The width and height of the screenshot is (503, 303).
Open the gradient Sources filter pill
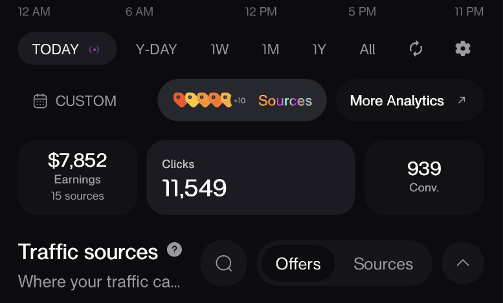(242, 100)
